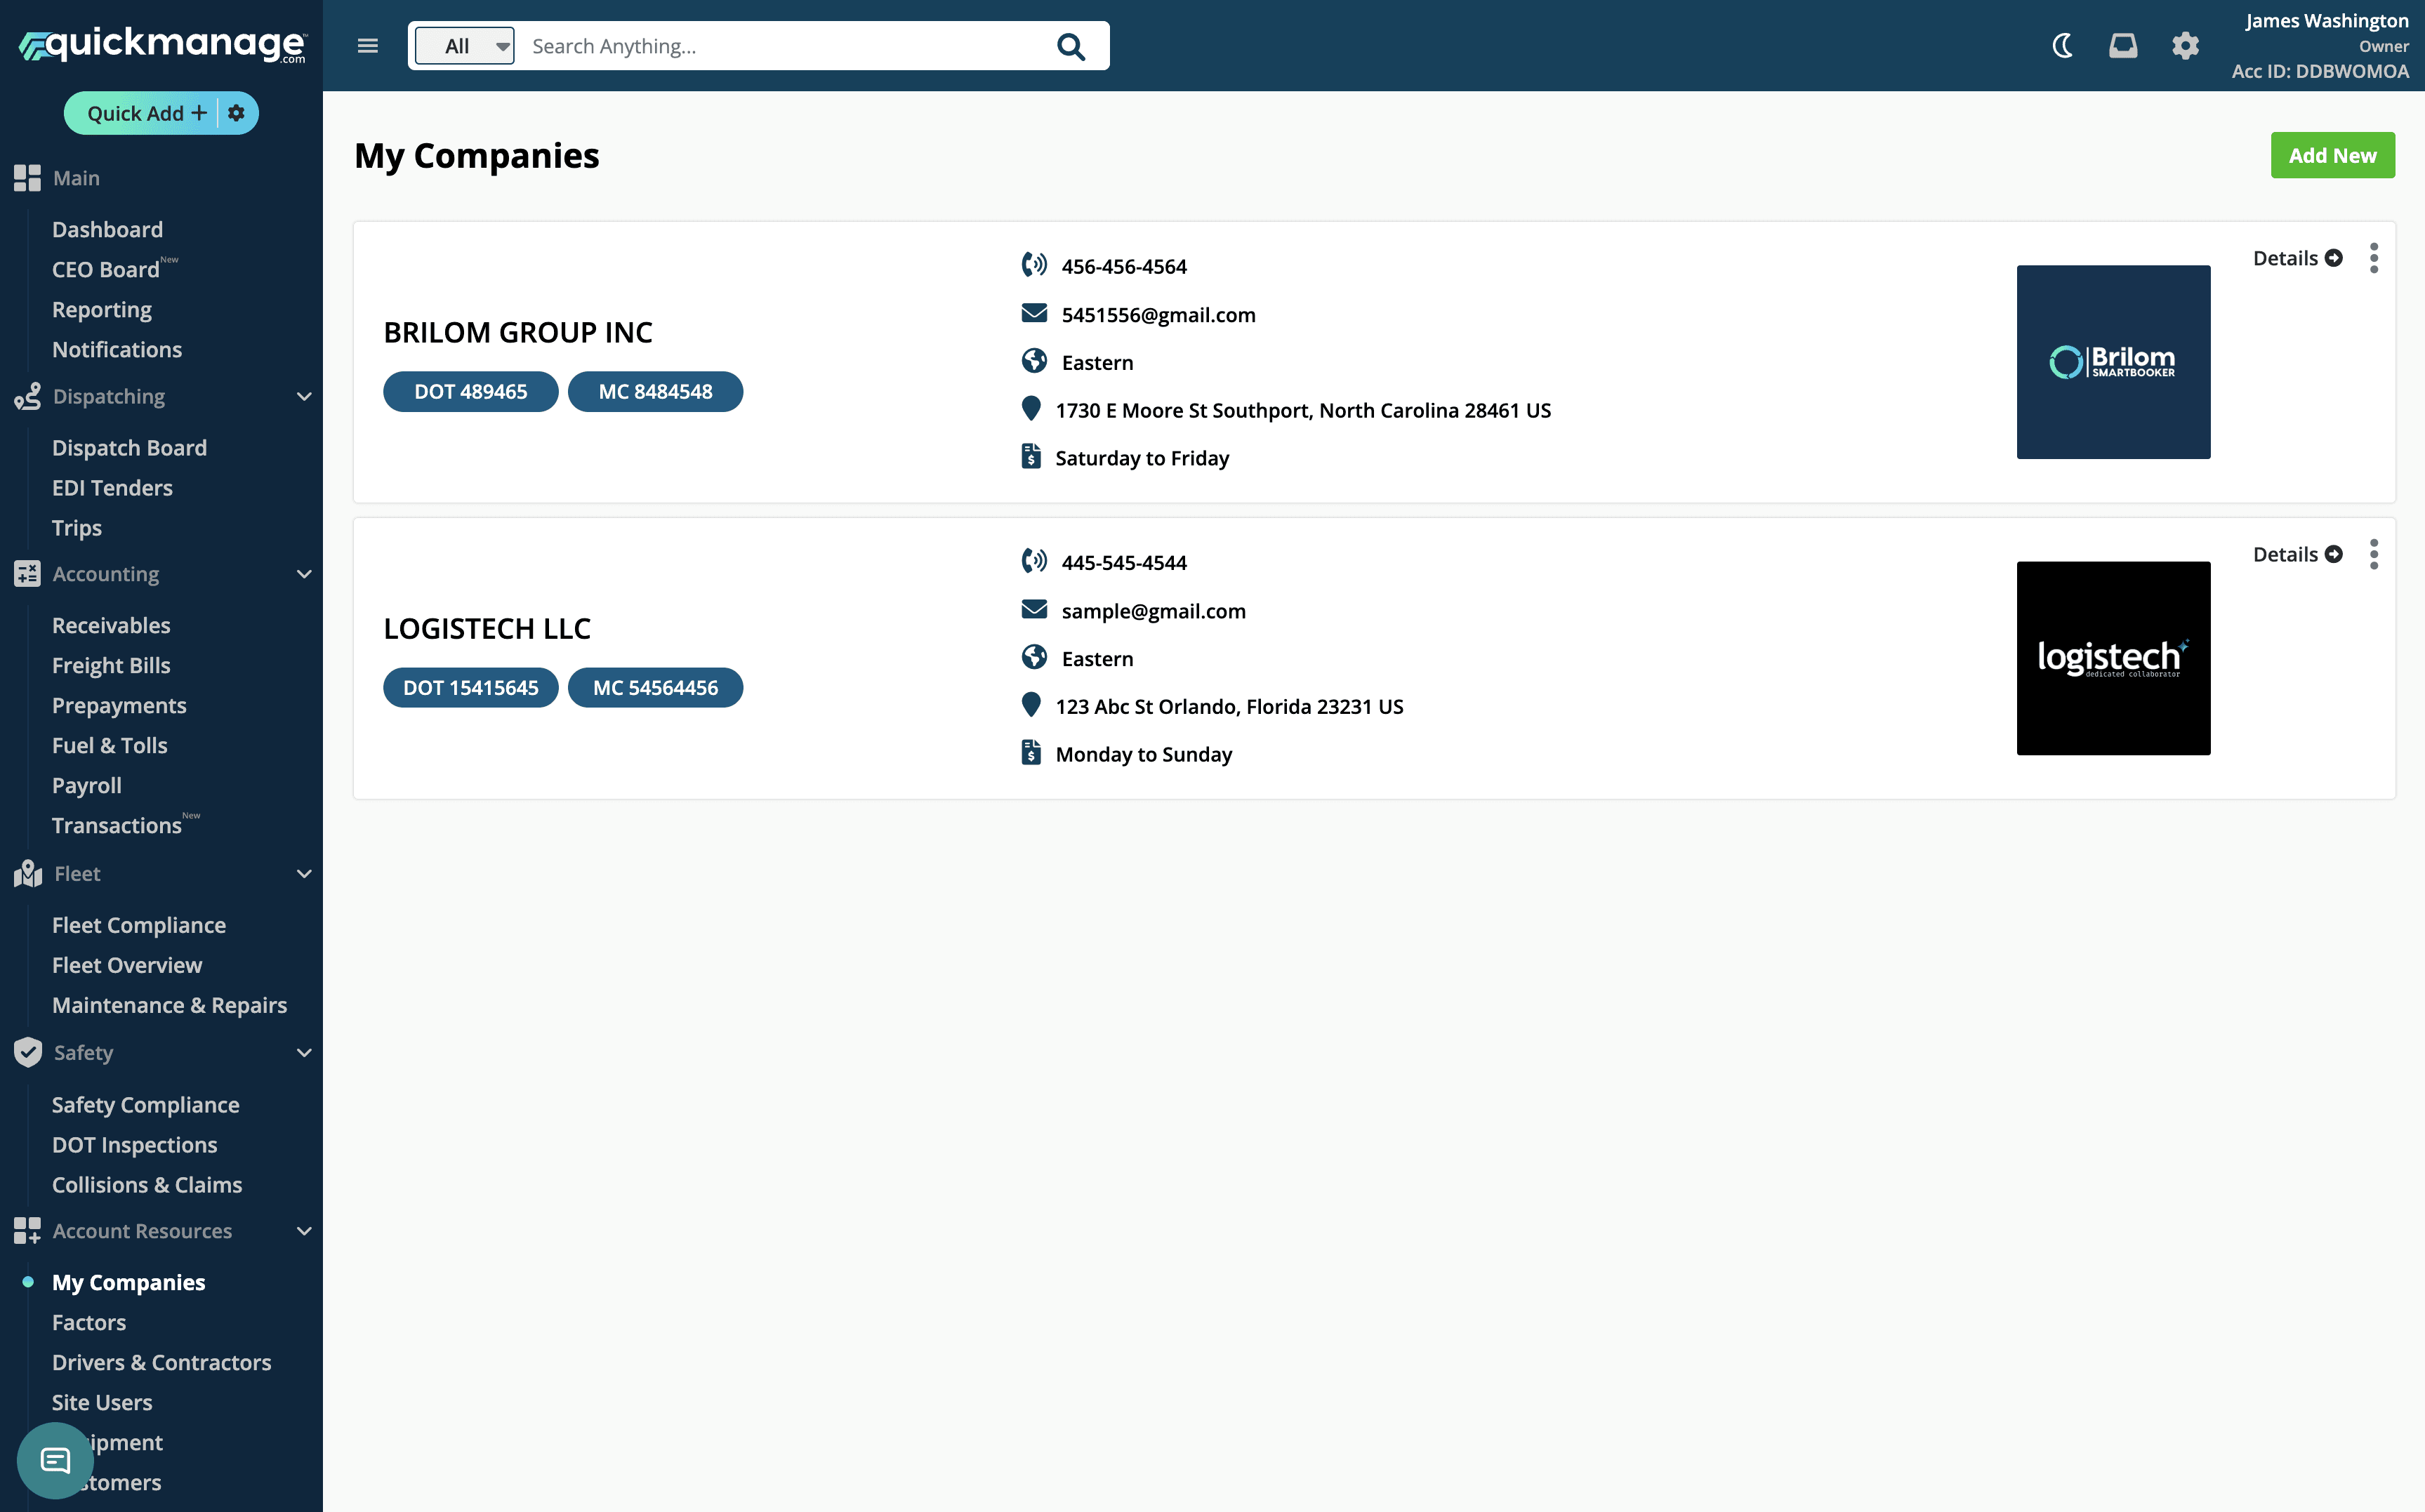Collapse the Dispatching sidebar section

pos(304,397)
